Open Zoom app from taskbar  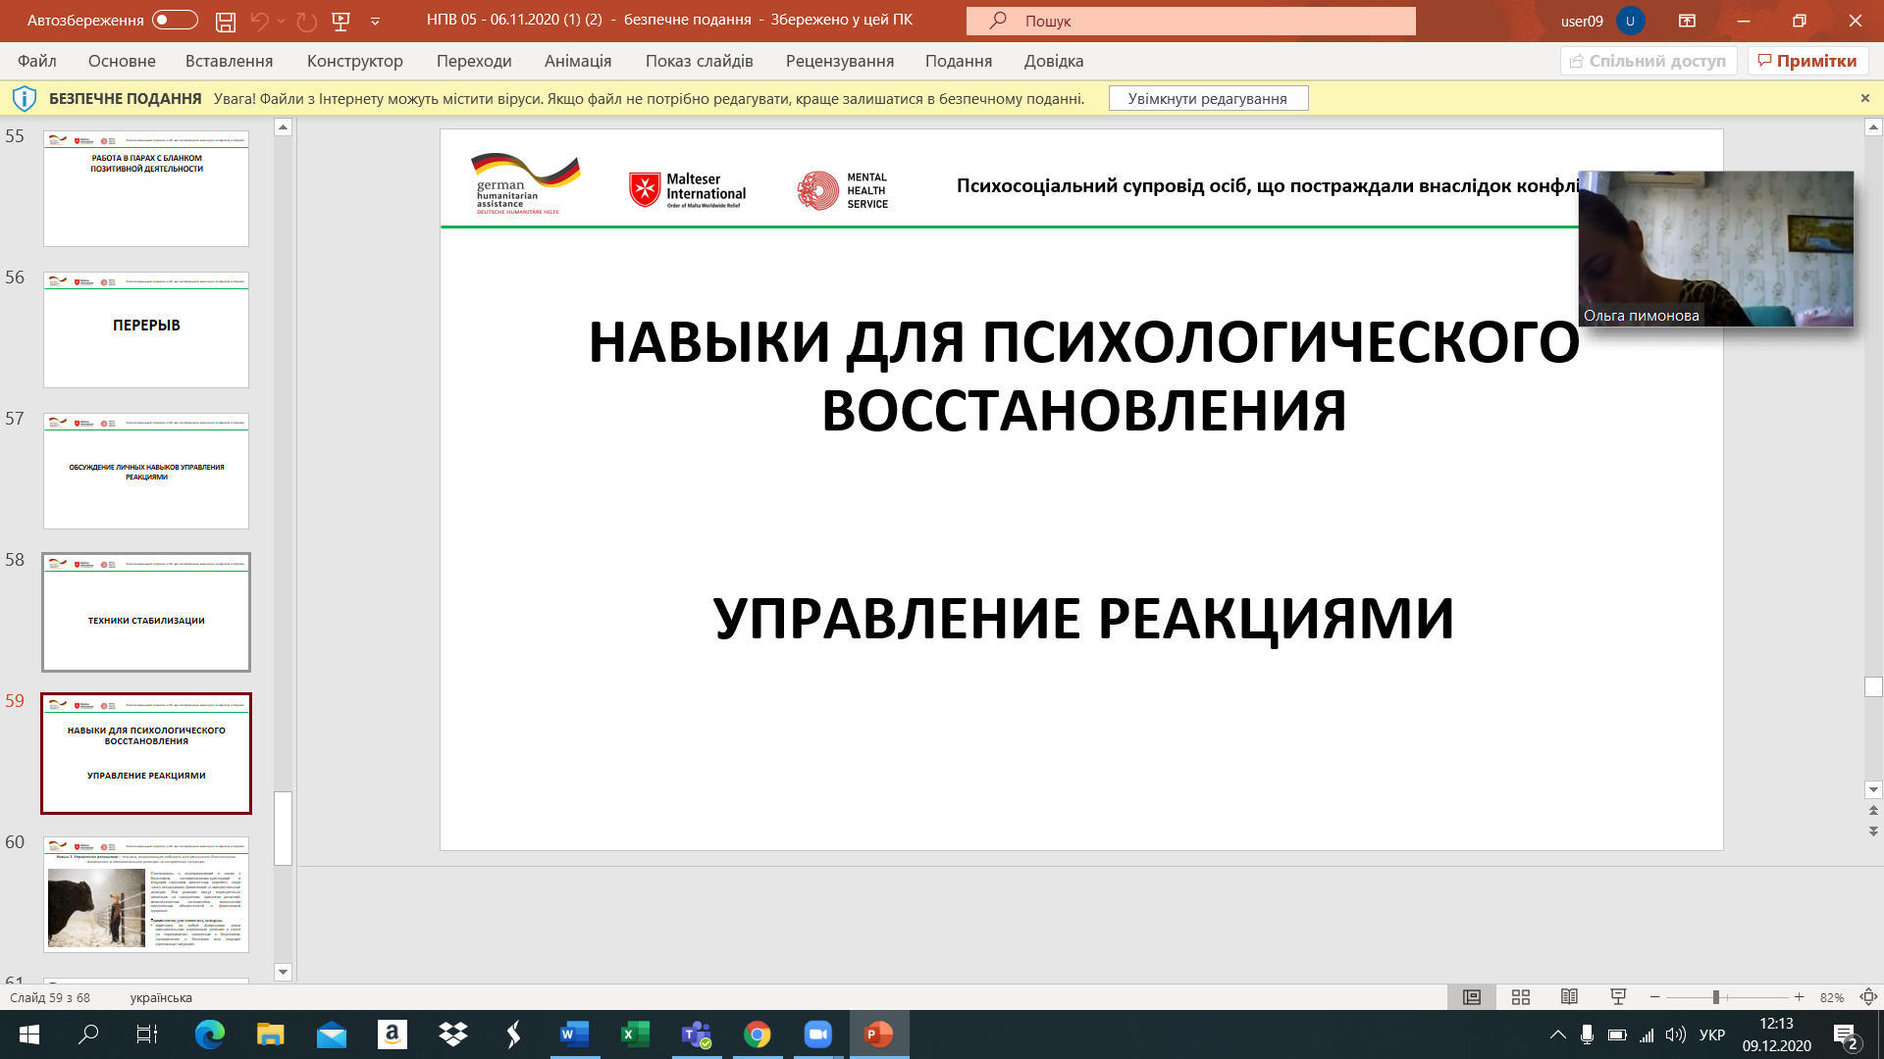point(817,1034)
